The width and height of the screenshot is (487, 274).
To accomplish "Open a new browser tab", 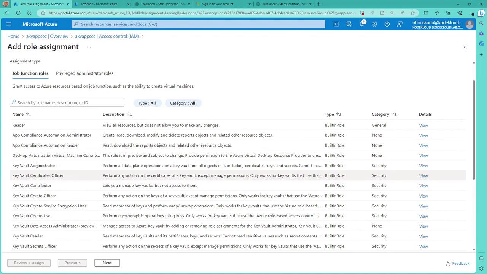I will pyautogui.click(x=318, y=4).
